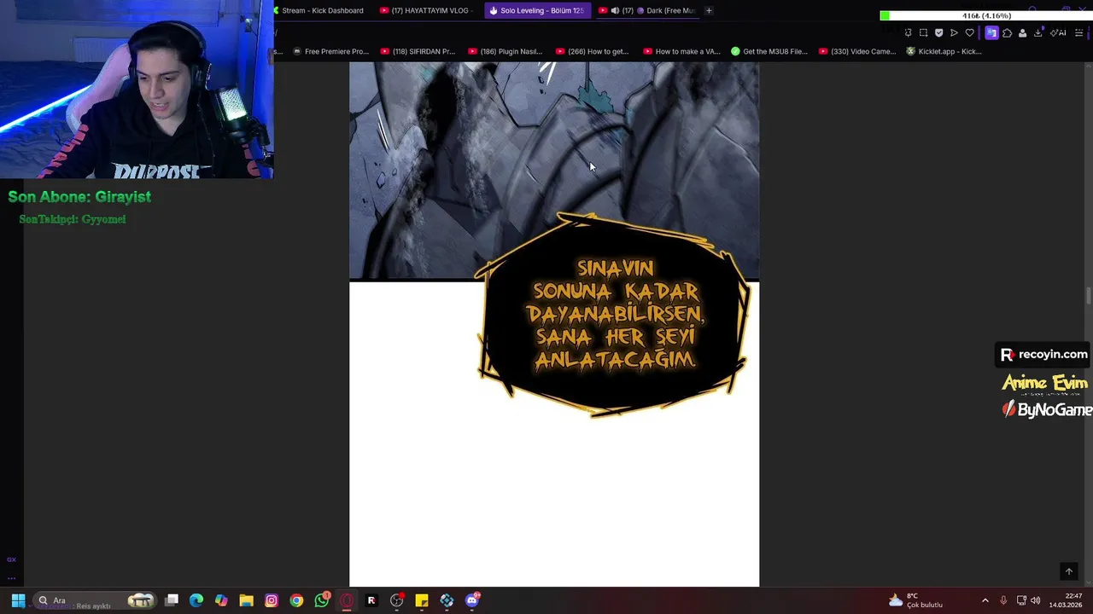The image size is (1093, 614).
Task: Open the network status tray icon
Action: 1021,600
